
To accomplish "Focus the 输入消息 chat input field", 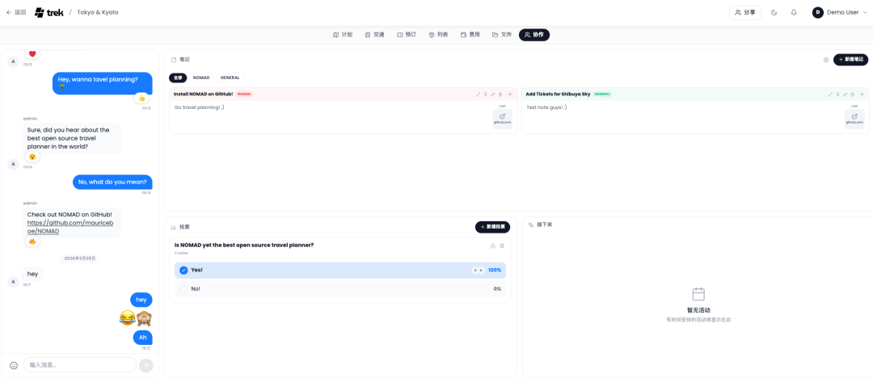I will click(x=79, y=365).
